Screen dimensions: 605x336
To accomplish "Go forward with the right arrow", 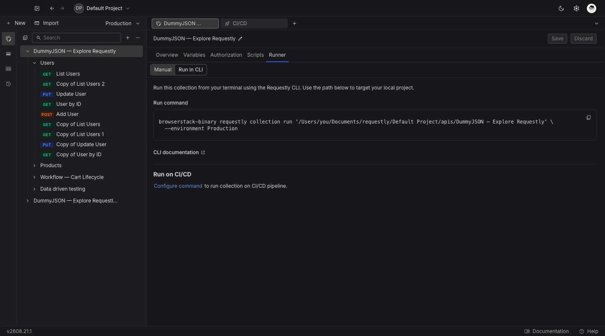I will pyautogui.click(x=62, y=8).
